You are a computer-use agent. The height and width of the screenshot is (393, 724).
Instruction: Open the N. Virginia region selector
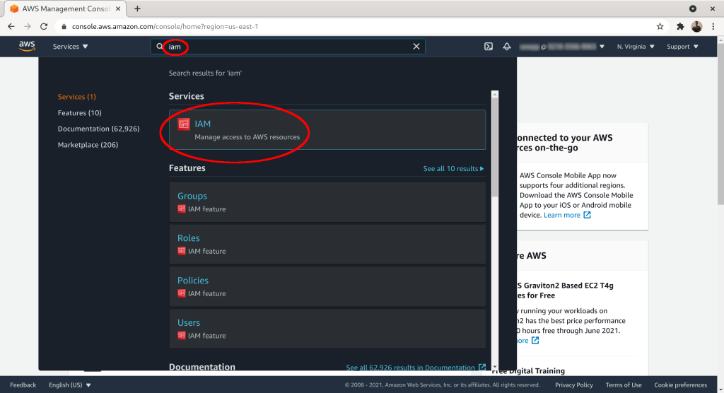click(636, 47)
